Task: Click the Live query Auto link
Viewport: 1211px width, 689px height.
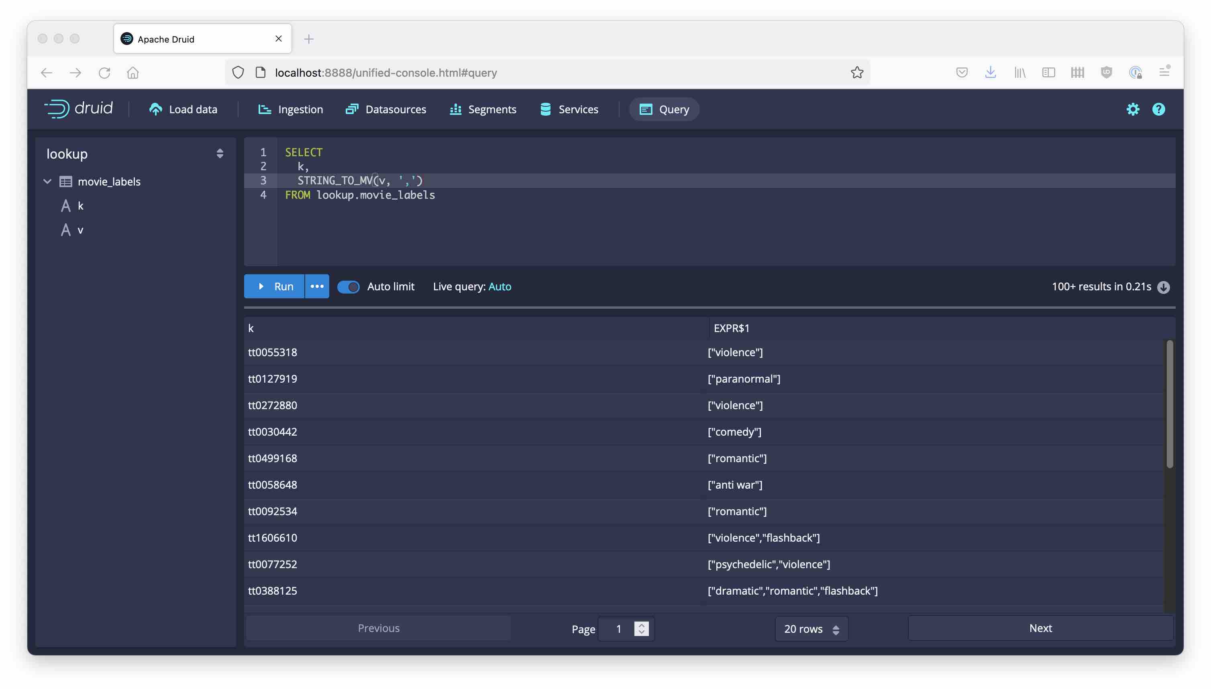Action: (x=499, y=287)
